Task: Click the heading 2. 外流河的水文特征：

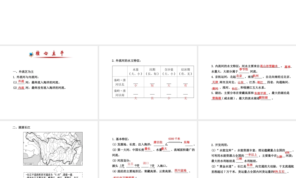Action: (126, 61)
